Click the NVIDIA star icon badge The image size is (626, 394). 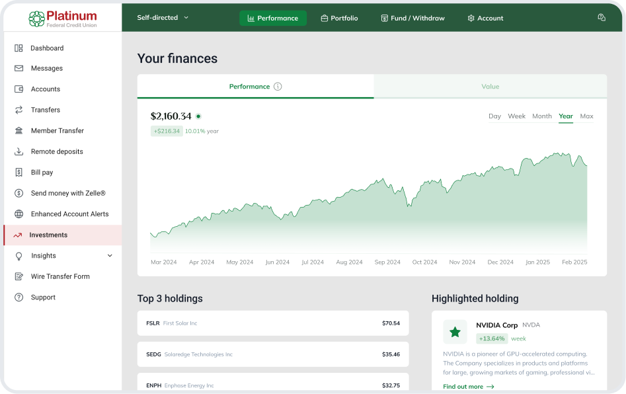(x=455, y=332)
